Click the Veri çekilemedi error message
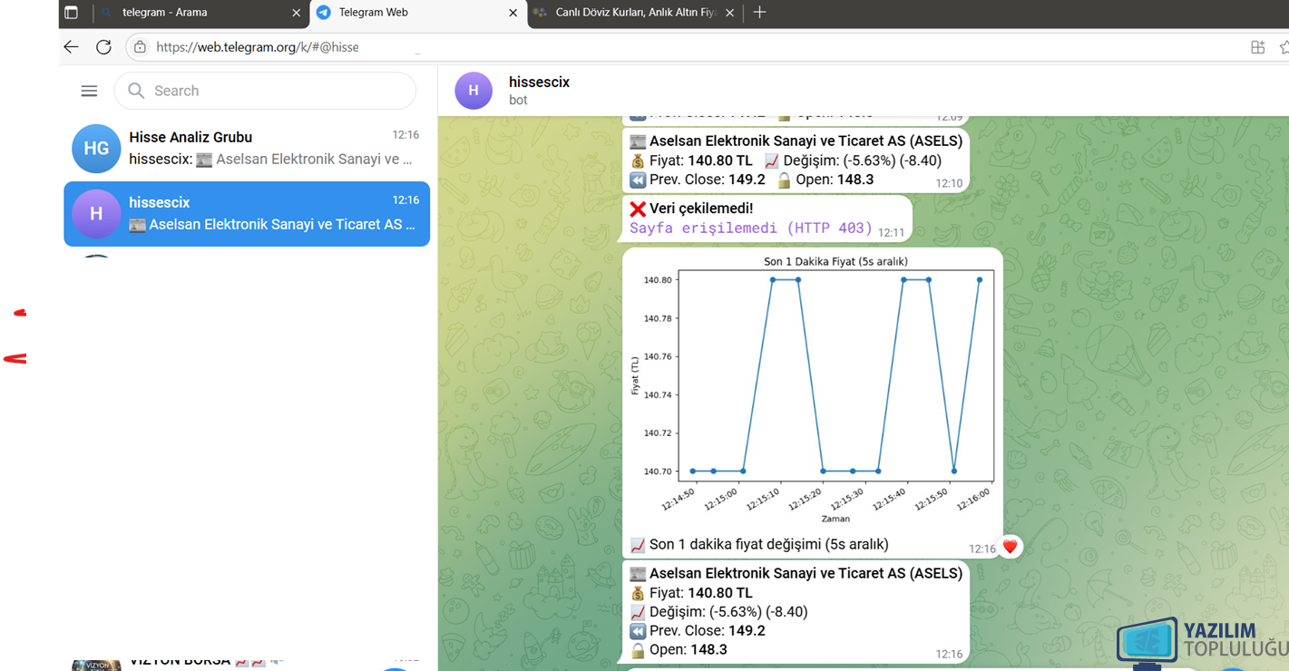This screenshot has width=1289, height=671. pyautogui.click(x=767, y=219)
